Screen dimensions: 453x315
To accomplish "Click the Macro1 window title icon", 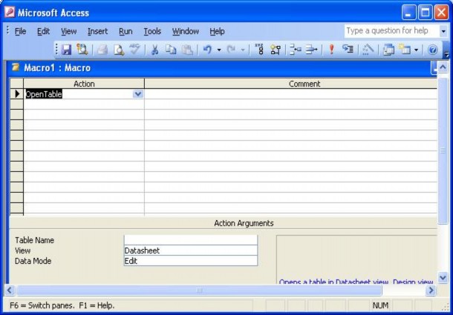I will [x=16, y=67].
